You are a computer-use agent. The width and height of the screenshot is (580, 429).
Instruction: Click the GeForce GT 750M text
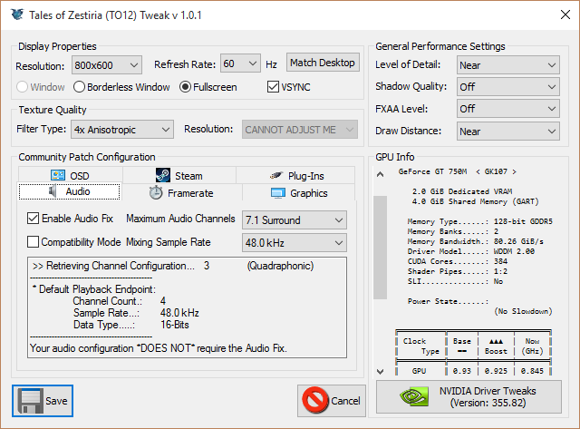[432, 171]
